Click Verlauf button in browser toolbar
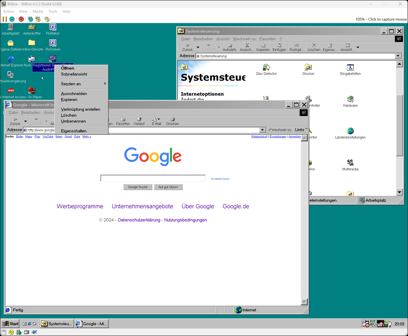This screenshot has height=336, width=408. (x=139, y=121)
